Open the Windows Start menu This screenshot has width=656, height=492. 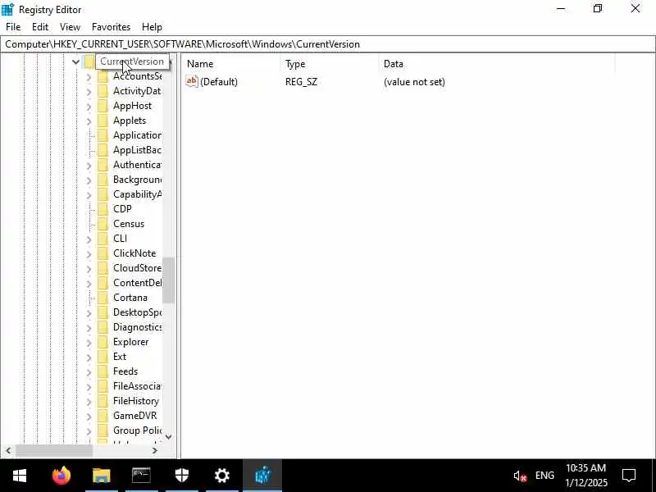(x=19, y=476)
